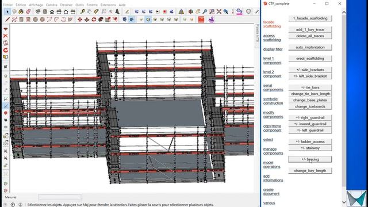Select the Polygon drawing tool
The image size is (368, 207).
click(42, 20)
